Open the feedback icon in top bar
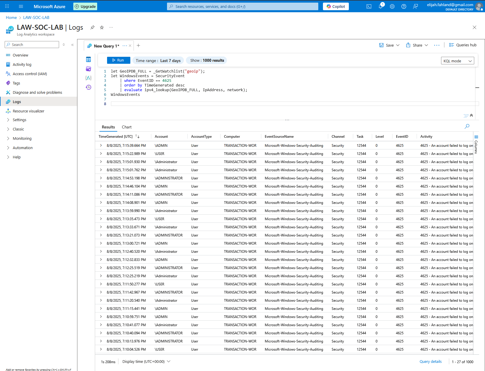Image resolution: width=485 pixels, height=371 pixels. coord(415,6)
